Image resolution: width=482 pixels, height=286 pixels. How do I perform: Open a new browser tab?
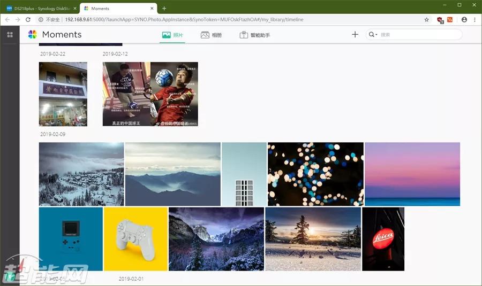[164, 9]
